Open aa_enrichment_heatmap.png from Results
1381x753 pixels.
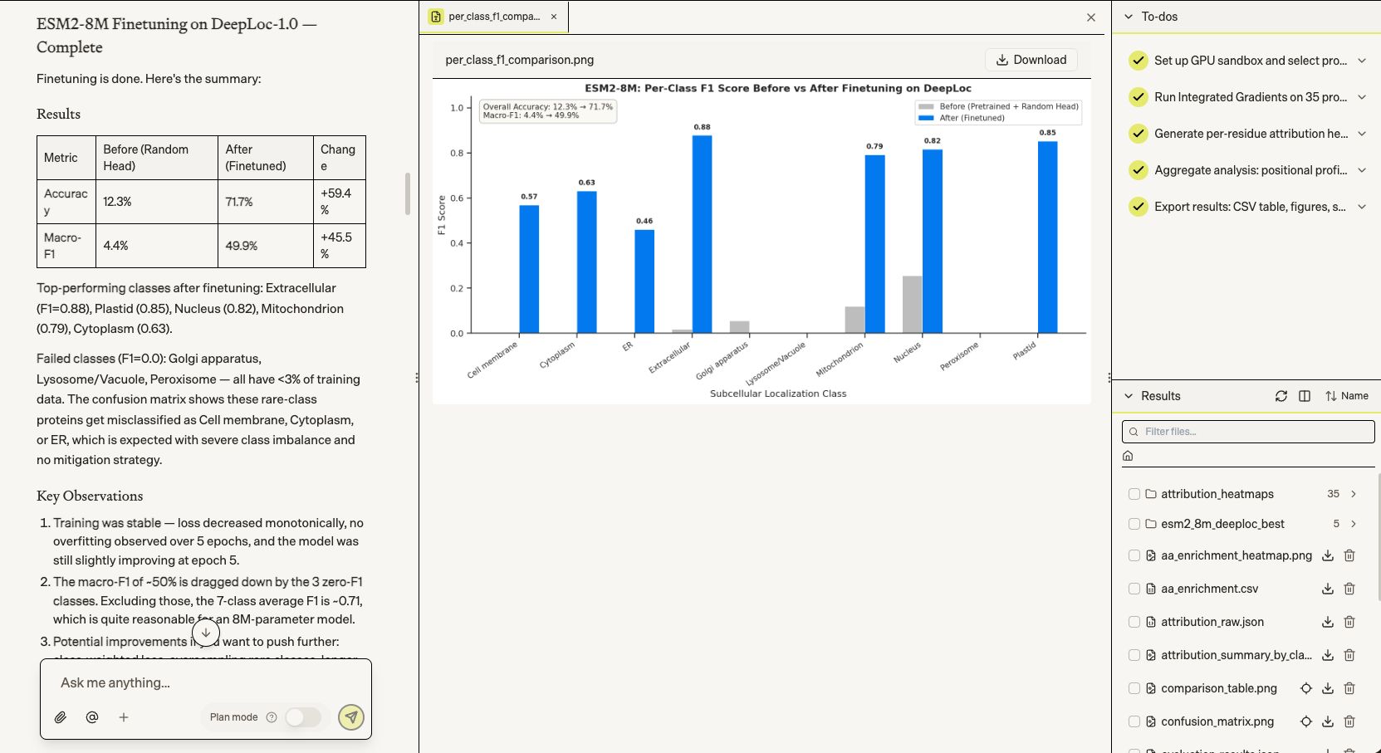click(x=1237, y=555)
